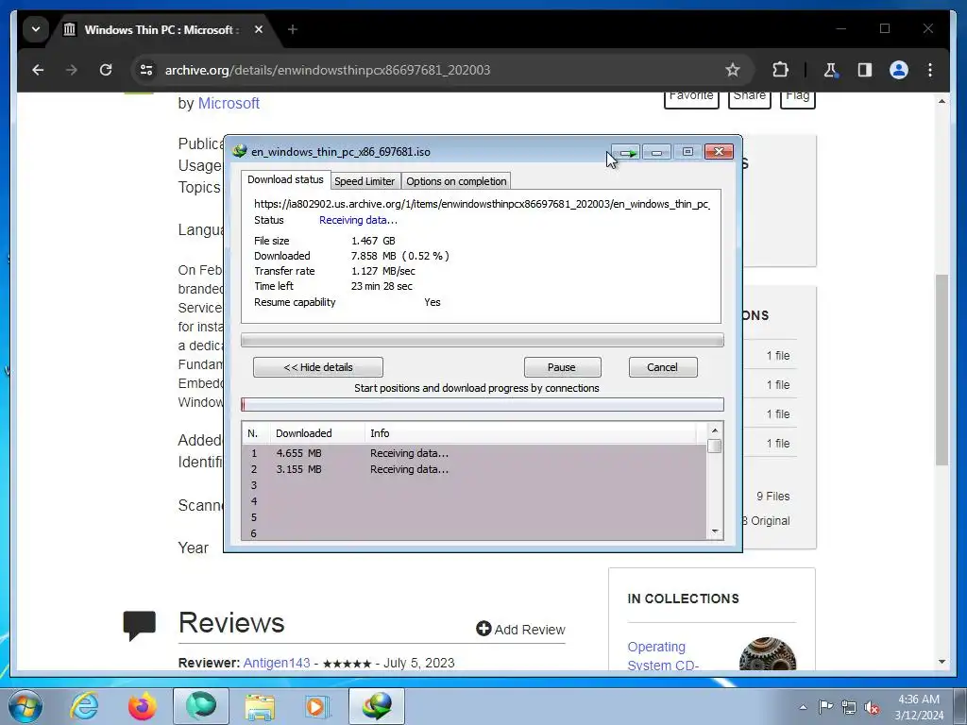Click taskbar clock 4:36 AM
Screen dimensions: 967x725
click(919, 700)
